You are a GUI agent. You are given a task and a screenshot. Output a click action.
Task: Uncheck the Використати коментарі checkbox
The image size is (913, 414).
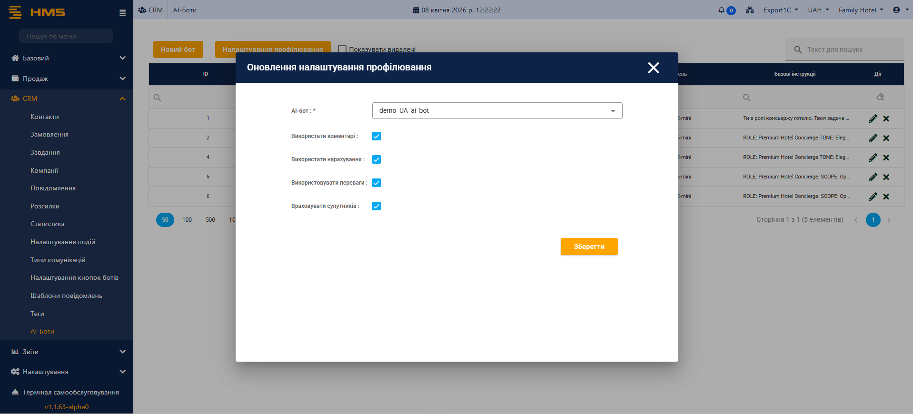pyautogui.click(x=377, y=136)
